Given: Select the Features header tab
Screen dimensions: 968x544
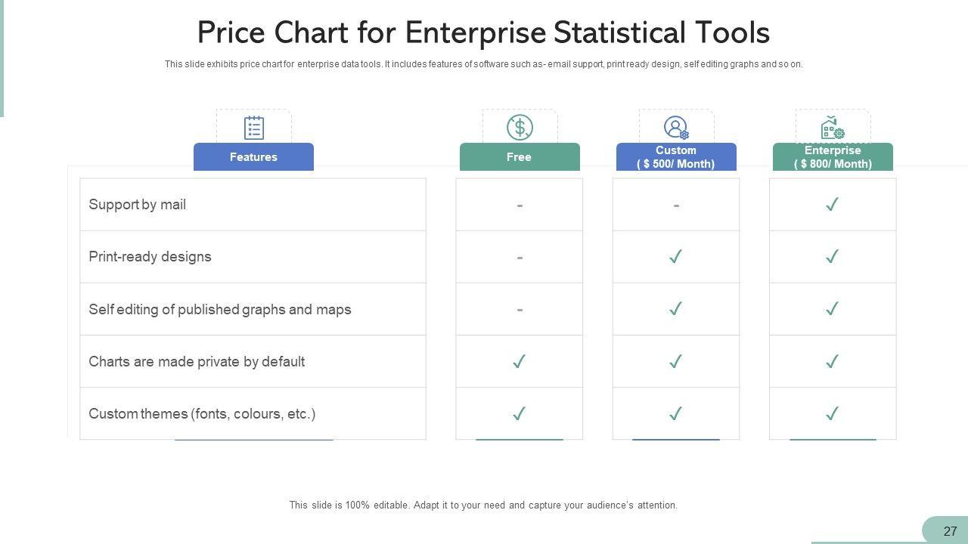Looking at the screenshot, I should (x=253, y=157).
